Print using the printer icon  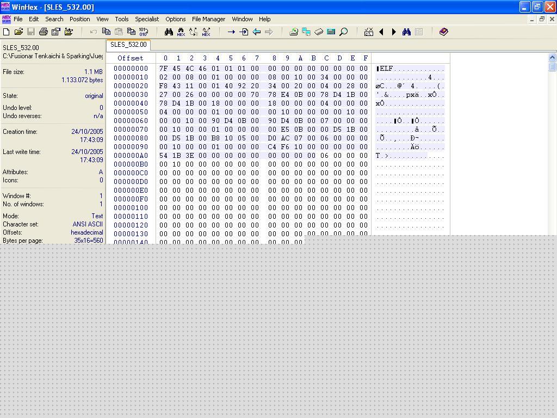tap(44, 32)
